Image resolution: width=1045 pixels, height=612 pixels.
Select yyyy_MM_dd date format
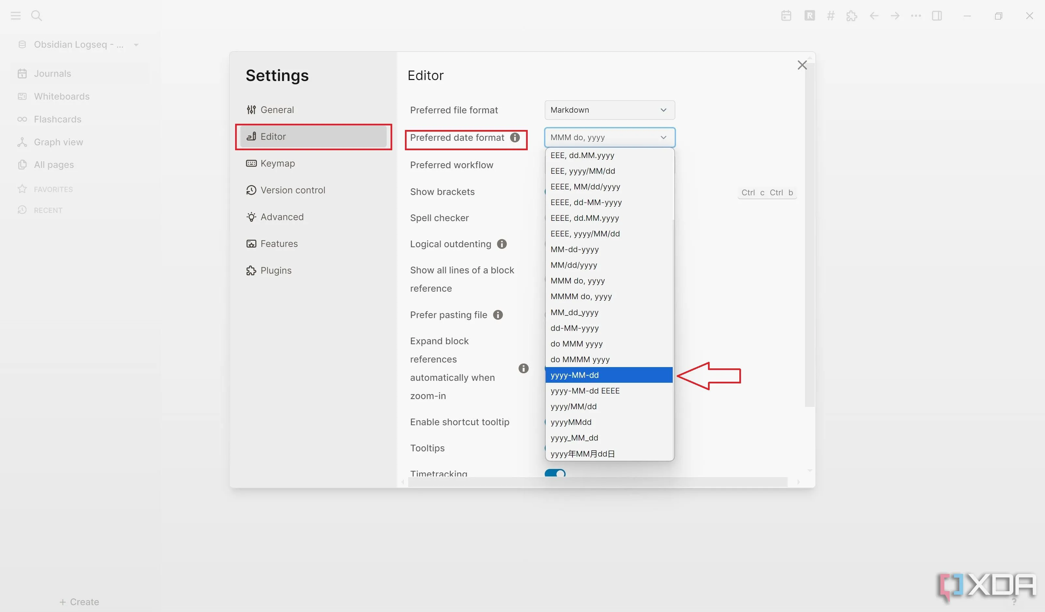point(609,438)
